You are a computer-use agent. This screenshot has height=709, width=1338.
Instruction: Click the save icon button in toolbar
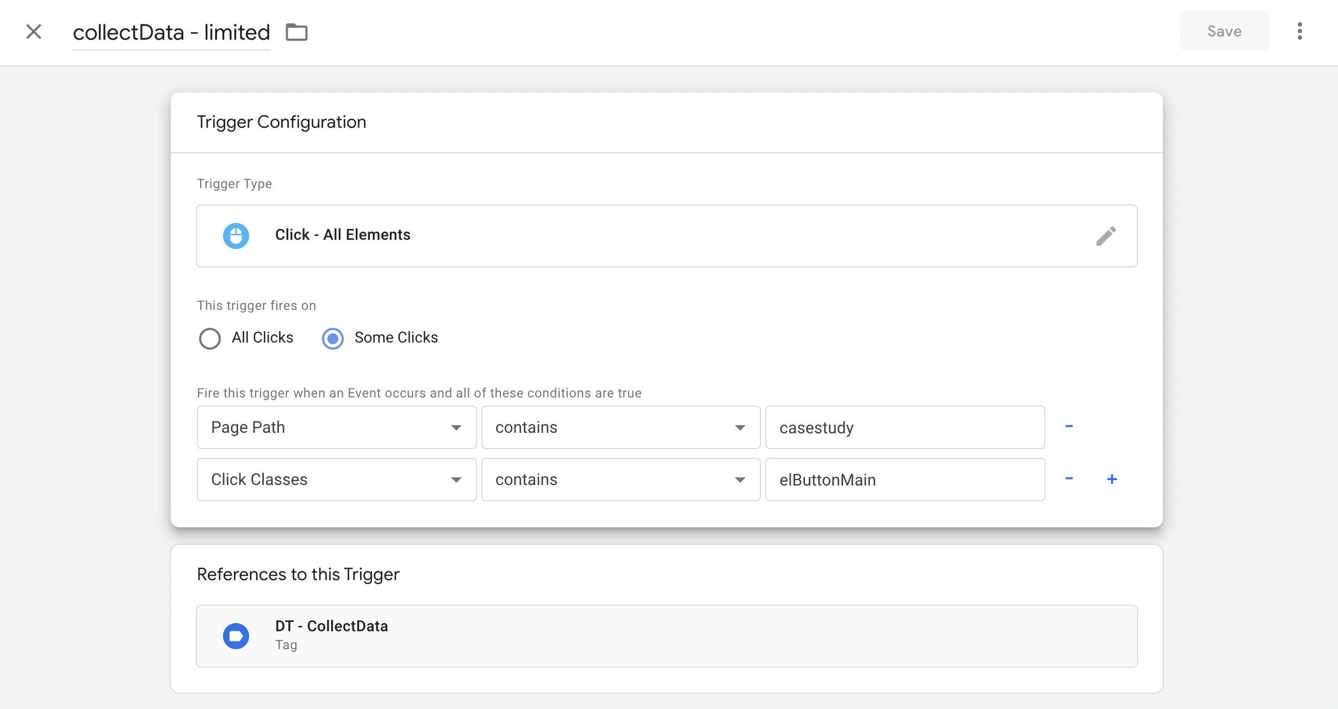tap(1225, 31)
